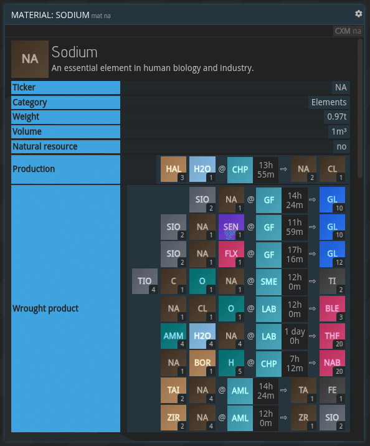Open CHP building in Production recipe
The width and height of the screenshot is (370, 446).
click(240, 170)
